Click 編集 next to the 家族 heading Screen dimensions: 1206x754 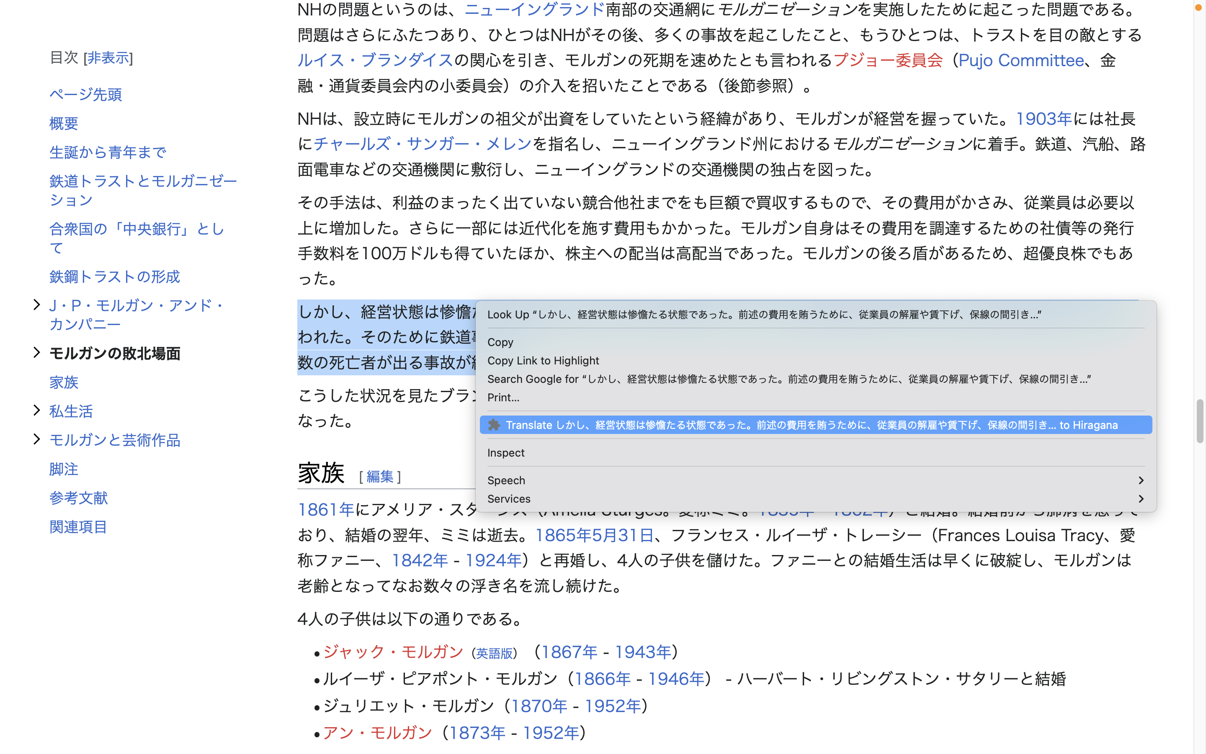tap(379, 476)
